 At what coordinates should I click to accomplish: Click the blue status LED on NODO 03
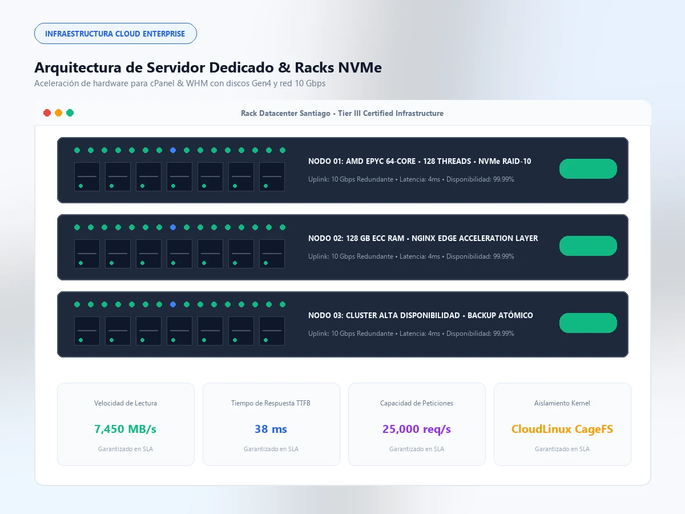tap(173, 304)
